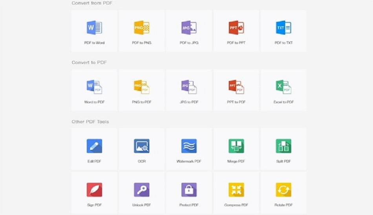Click the "Watermark PDF" label

tap(189, 161)
